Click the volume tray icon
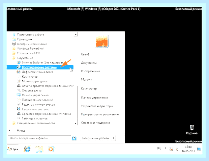Screen dimensions: 209x161 pyautogui.click(x=177, y=150)
